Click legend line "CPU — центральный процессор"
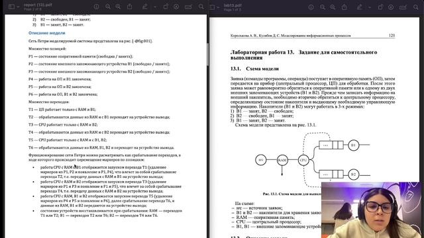Screen dimensions: 424x238 pos(268,222)
